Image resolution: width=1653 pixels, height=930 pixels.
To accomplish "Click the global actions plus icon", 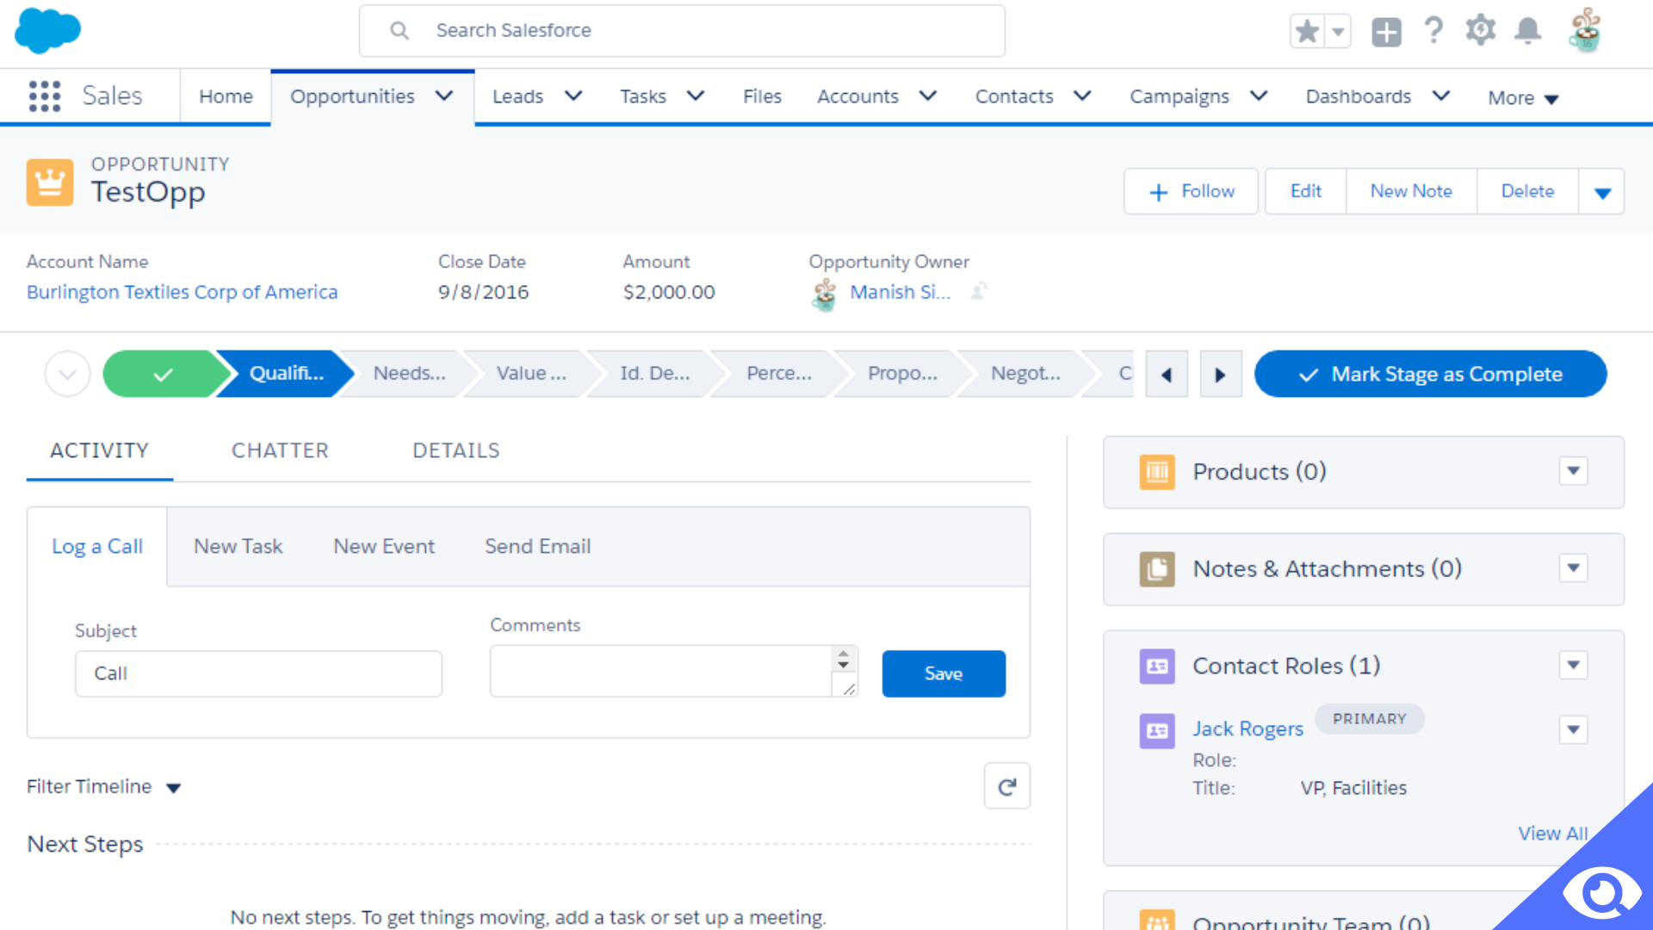I will pos(1386,32).
